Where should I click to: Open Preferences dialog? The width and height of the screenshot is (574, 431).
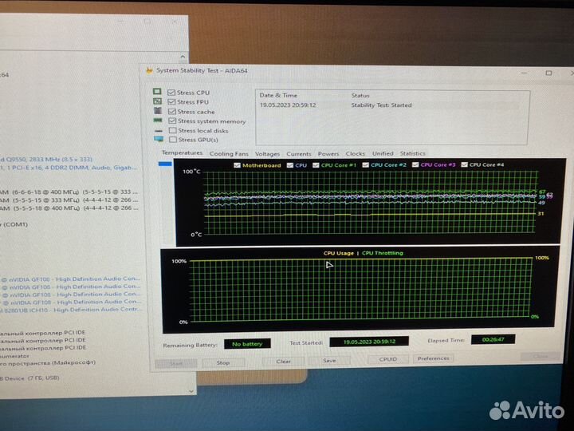(433, 358)
